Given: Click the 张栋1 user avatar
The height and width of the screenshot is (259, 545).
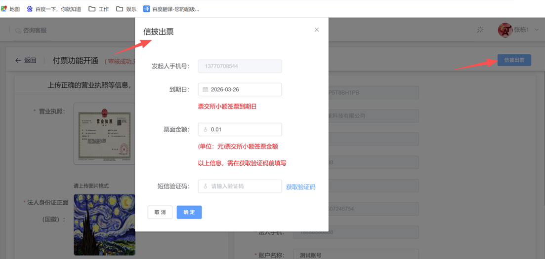Looking at the screenshot, I should pos(504,30).
